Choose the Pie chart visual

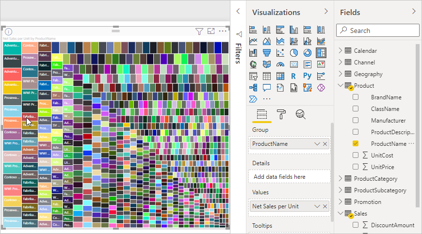coord(294,53)
